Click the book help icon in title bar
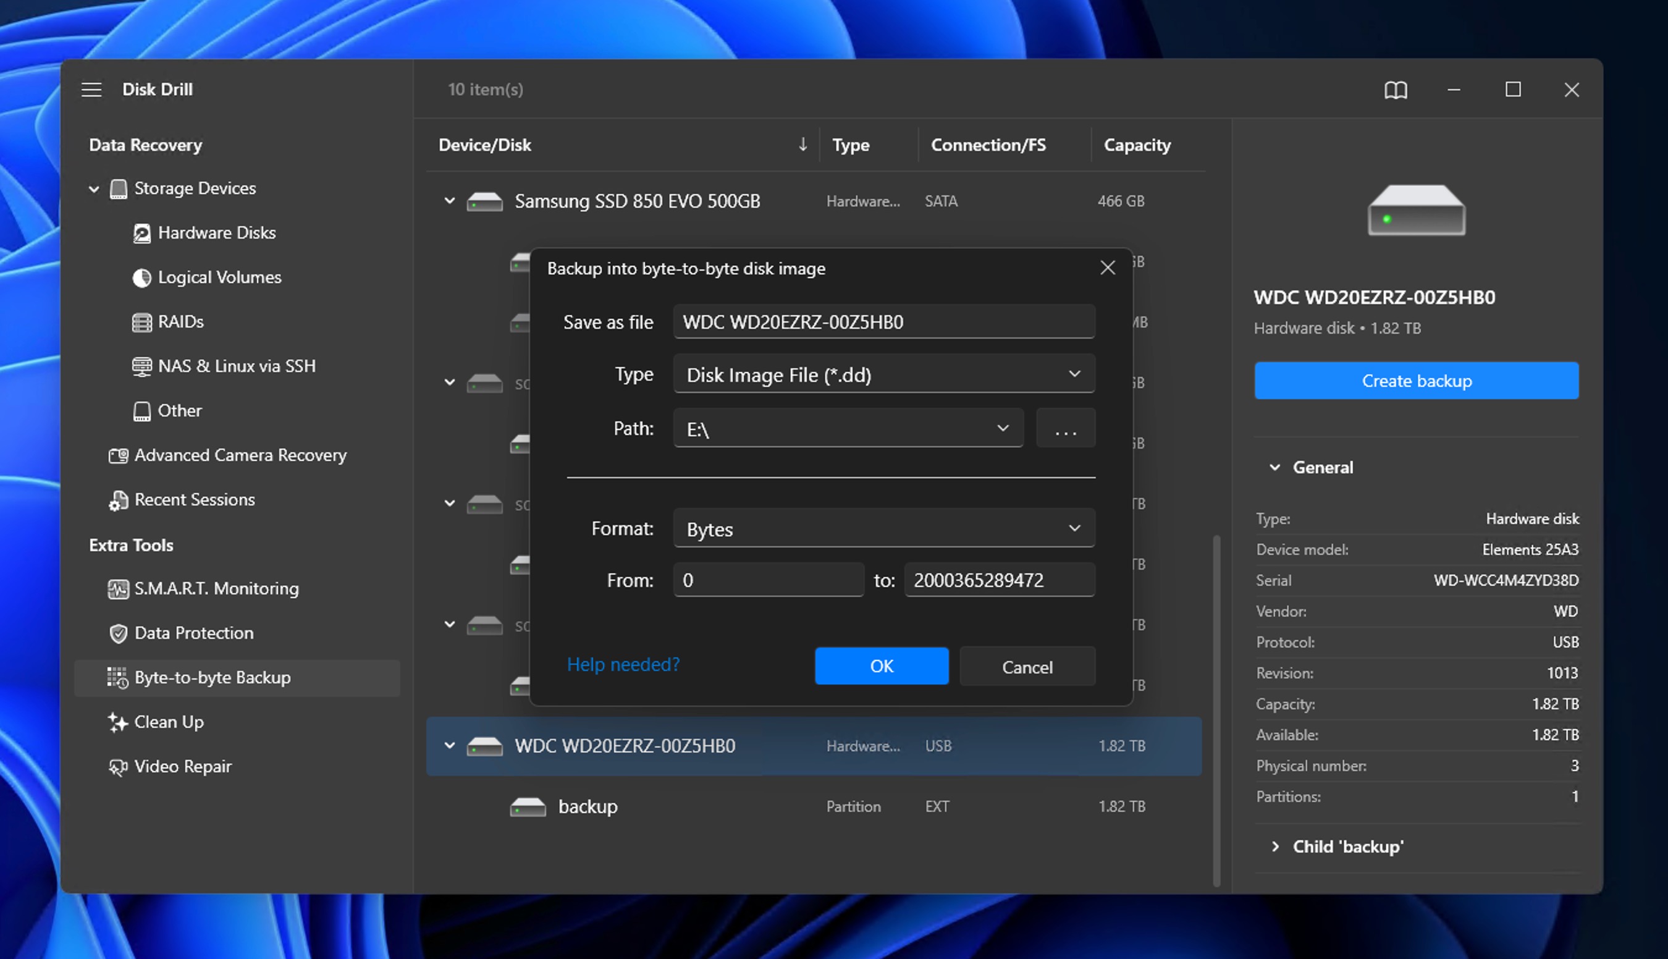The width and height of the screenshot is (1668, 959). click(1396, 90)
